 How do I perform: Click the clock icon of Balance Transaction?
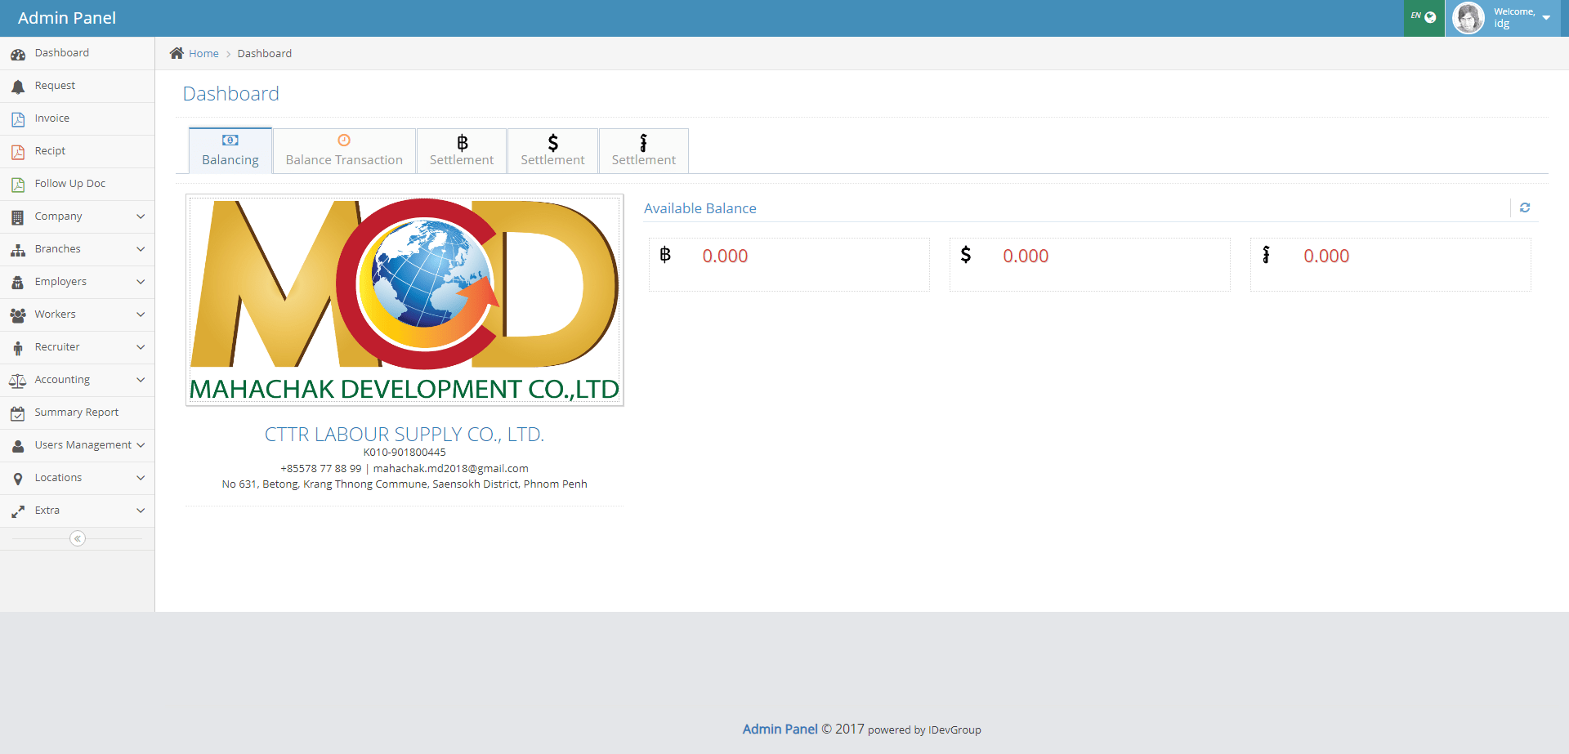344,141
